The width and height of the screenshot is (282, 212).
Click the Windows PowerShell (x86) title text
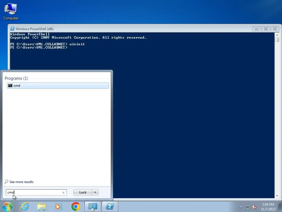coord(34,29)
